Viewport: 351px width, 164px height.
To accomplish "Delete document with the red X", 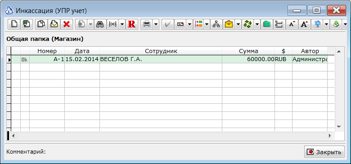I will [67, 24].
